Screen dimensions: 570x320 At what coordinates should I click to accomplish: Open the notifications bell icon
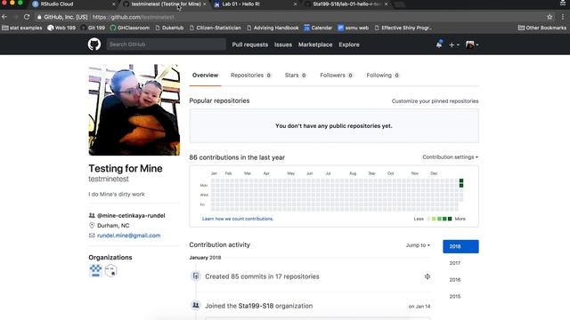click(439, 44)
